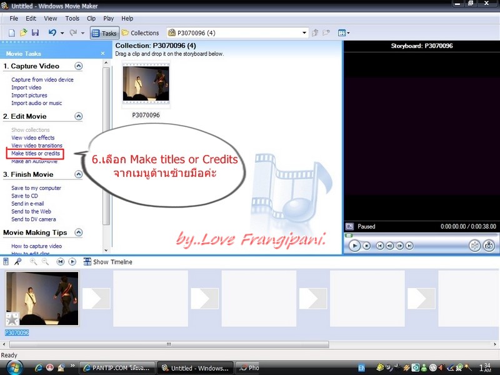Click the Show Timeline button
Viewport: 500px width, 375px height.
click(x=107, y=262)
